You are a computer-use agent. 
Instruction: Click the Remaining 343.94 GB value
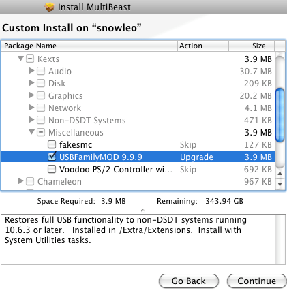click(224, 201)
